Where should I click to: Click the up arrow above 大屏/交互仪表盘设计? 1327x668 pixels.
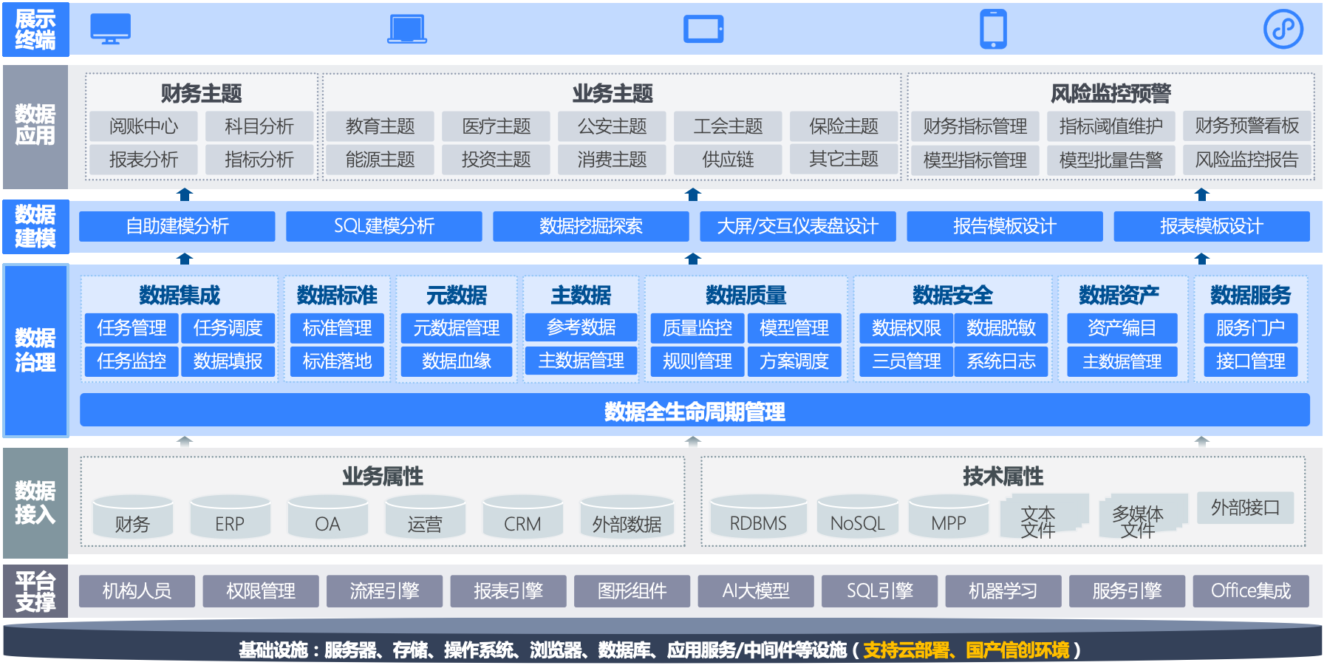point(692,194)
